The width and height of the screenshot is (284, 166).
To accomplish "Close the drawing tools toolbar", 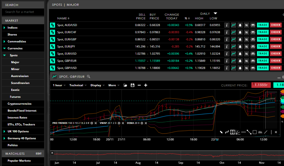I will [276, 132].
